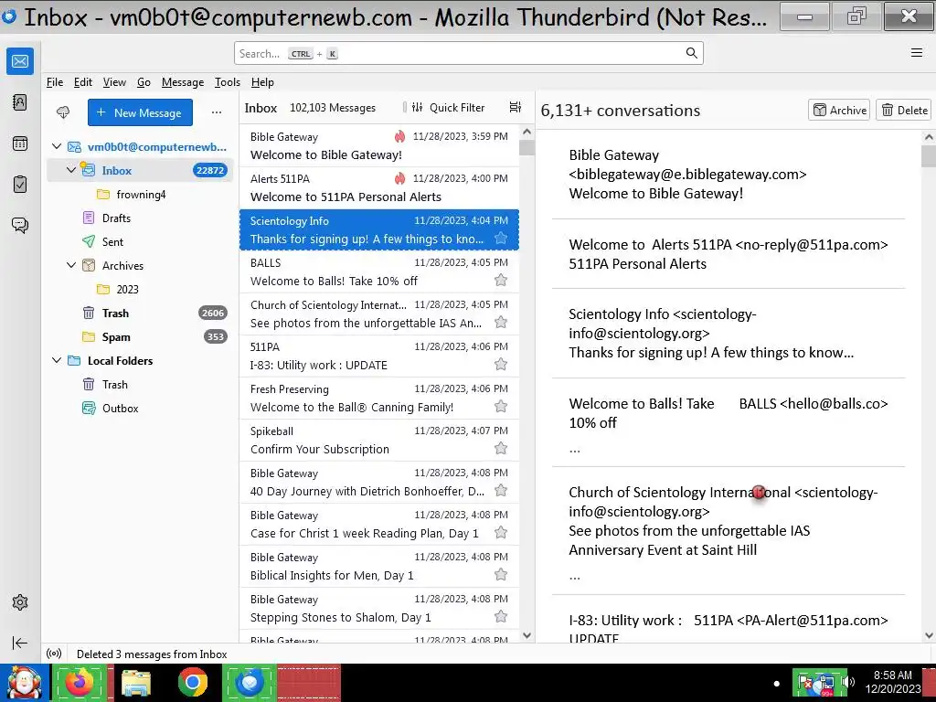Screen dimensions: 936x702
Task: Open the Go menu
Action: [x=144, y=82]
